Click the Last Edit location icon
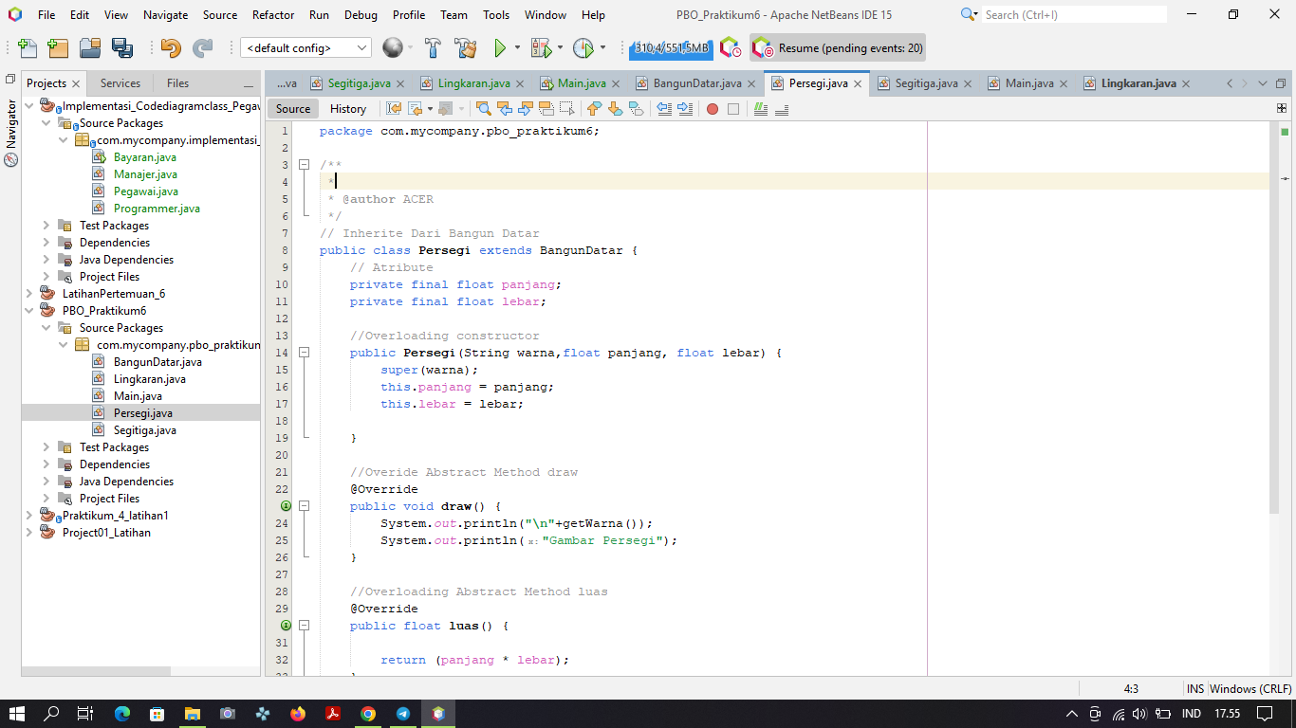Viewport: 1296px width, 728px height. [394, 109]
